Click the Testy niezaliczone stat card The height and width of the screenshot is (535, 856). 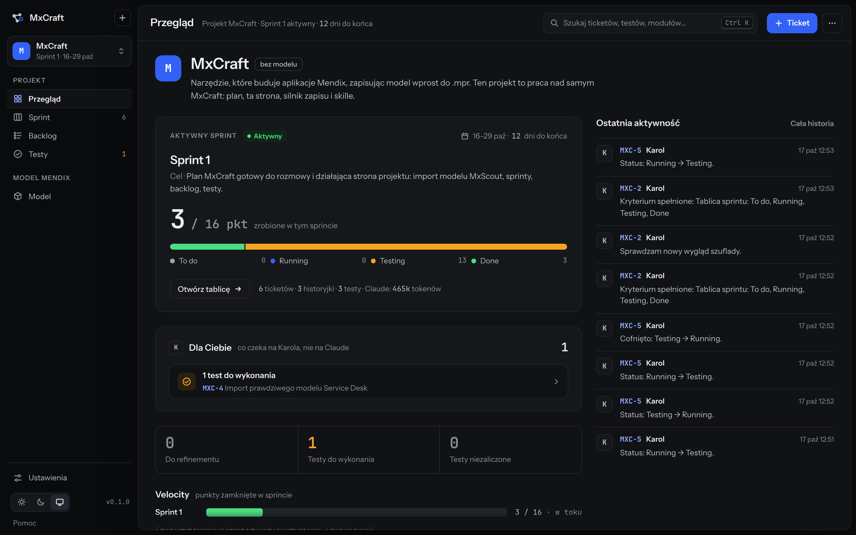point(510,450)
